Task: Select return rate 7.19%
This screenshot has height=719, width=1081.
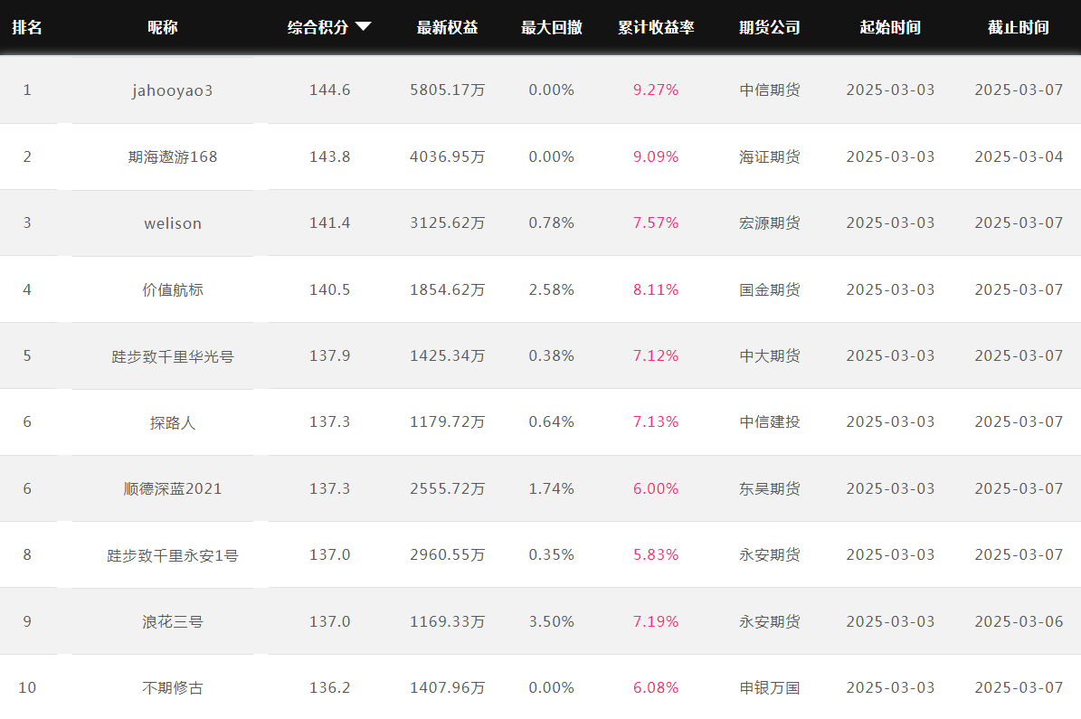Action: point(656,622)
